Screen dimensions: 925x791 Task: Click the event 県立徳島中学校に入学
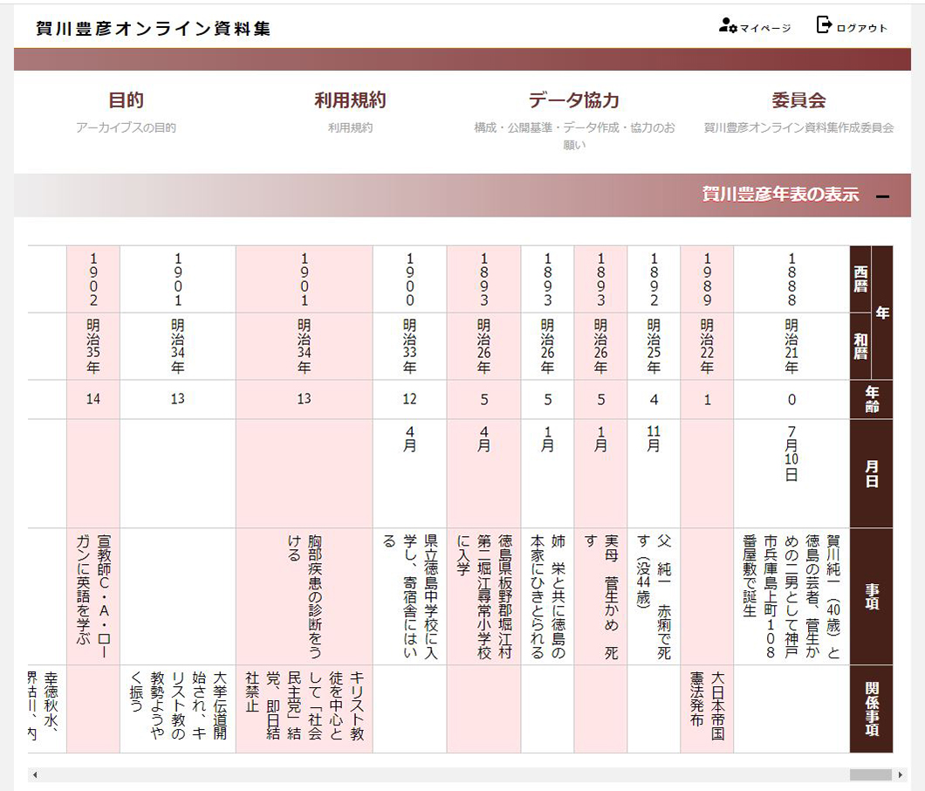(x=409, y=597)
